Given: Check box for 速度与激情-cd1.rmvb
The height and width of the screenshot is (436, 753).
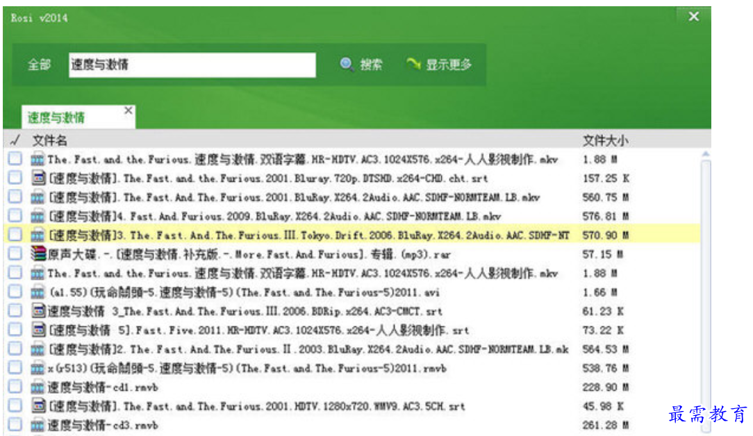Looking at the screenshot, I should coord(15,387).
